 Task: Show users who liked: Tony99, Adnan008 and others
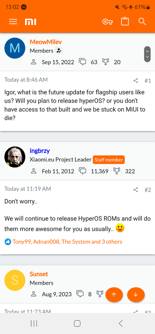click(67, 242)
